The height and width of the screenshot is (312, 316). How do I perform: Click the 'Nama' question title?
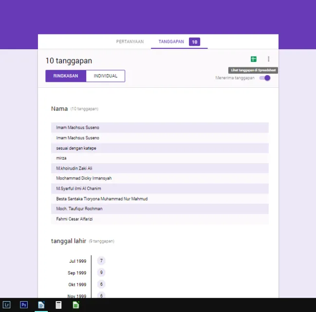[x=59, y=109]
